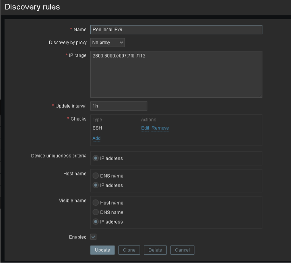This screenshot has width=291, height=263.
Task: Remove the SSH check
Action: click(x=160, y=128)
